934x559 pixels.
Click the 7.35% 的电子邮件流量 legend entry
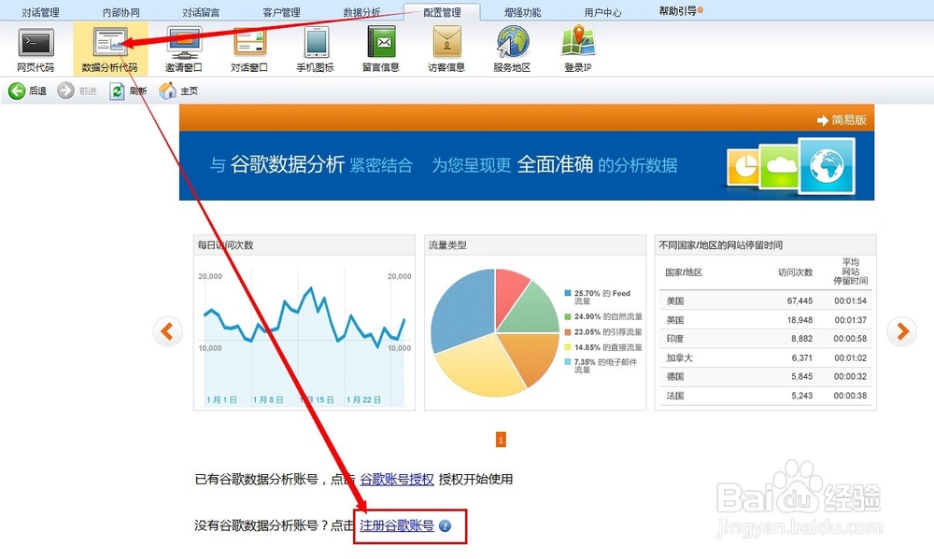coord(601,366)
